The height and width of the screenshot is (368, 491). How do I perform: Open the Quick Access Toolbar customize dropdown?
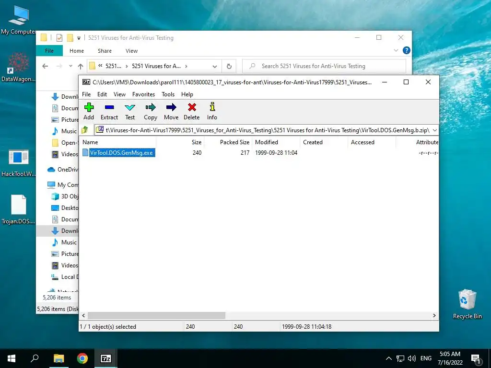tap(79, 38)
